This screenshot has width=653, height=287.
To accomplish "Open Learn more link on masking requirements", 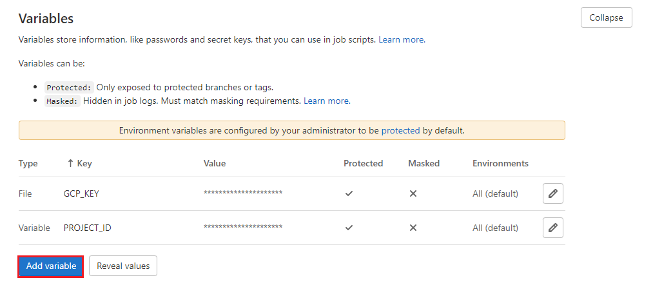I will 326,101.
